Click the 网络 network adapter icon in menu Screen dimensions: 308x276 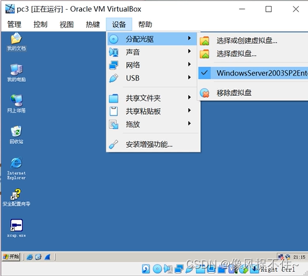tap(113, 65)
